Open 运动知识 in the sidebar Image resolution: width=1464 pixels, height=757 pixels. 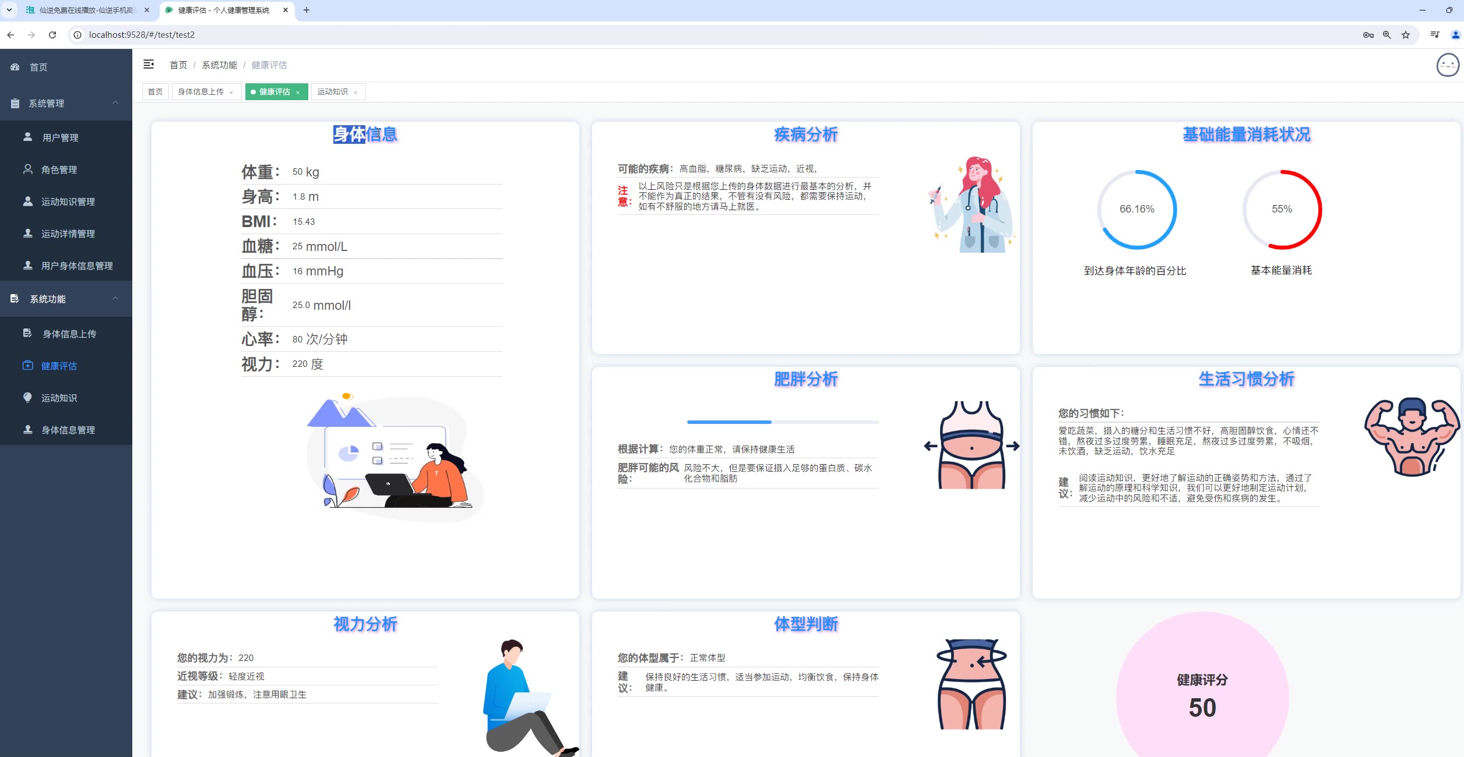(66, 397)
